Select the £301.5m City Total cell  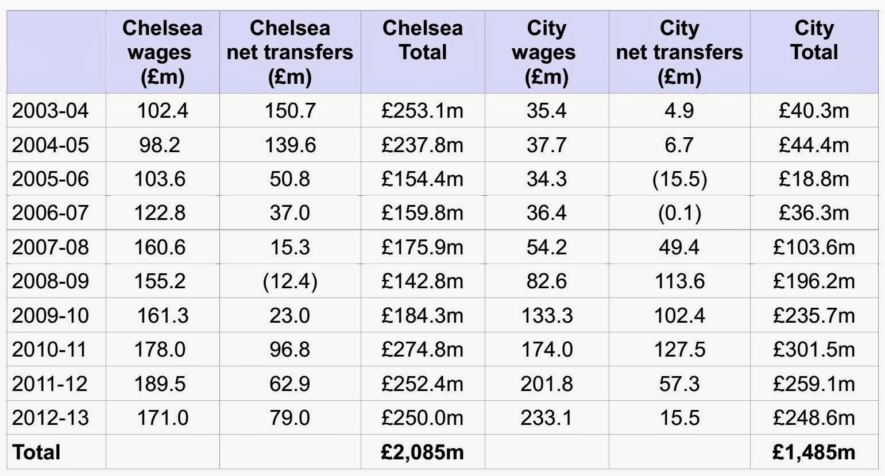tap(814, 349)
